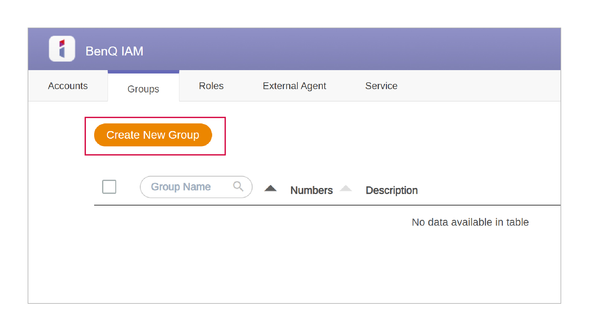Screen dimensions: 589x331
Task: Click the Description column header
Action: [391, 190]
